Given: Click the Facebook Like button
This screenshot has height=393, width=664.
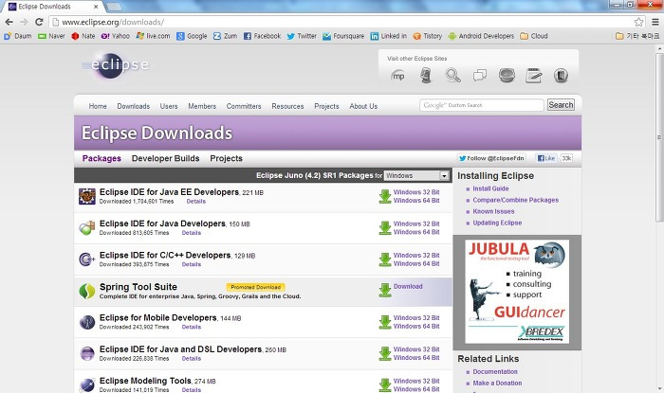Looking at the screenshot, I should pyautogui.click(x=546, y=158).
